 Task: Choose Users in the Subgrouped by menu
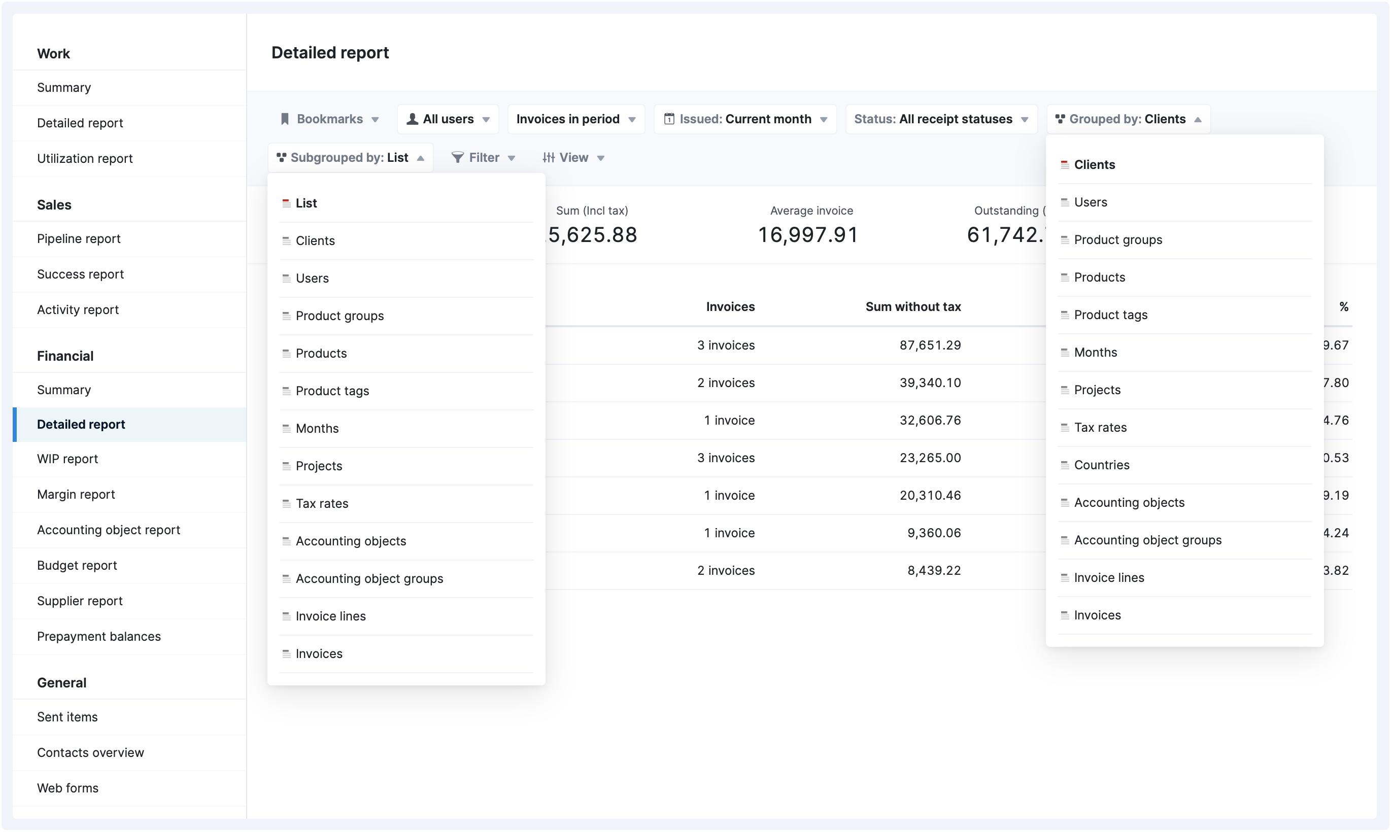pyautogui.click(x=406, y=278)
